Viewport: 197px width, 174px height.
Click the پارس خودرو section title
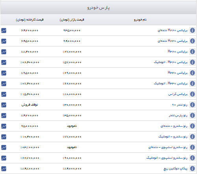coord(98,8)
